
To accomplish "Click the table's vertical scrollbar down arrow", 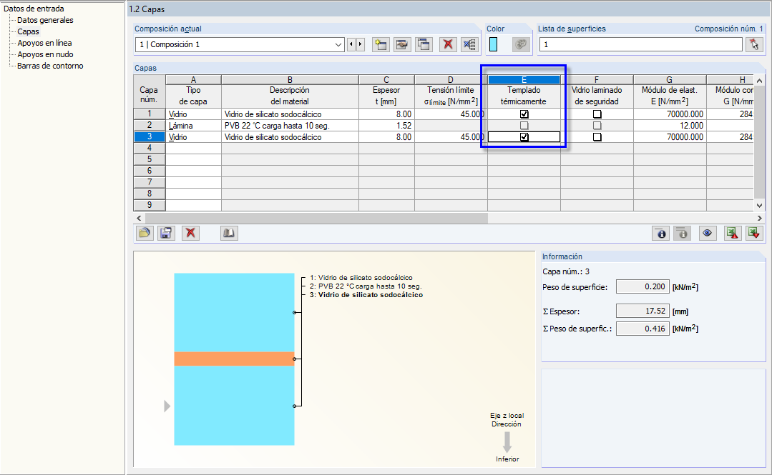I will point(759,206).
